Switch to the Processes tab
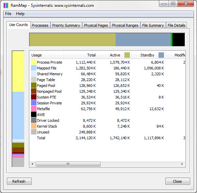Viewport: 197px width, 193px height. (40, 25)
